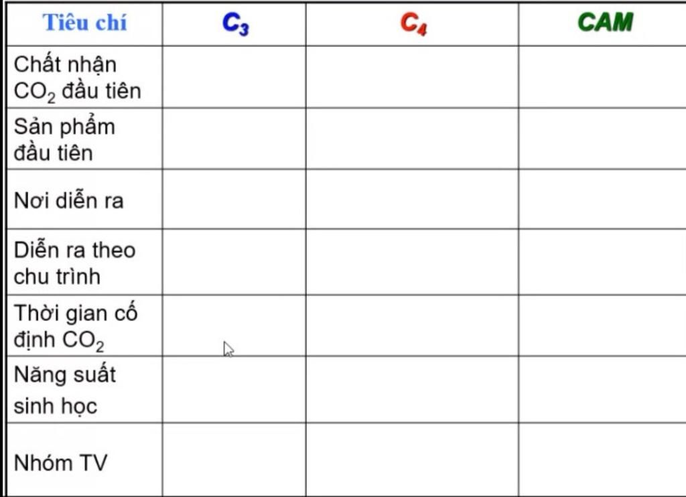Click empty CAM cell for "Nơi diễn ra"

coord(602,200)
